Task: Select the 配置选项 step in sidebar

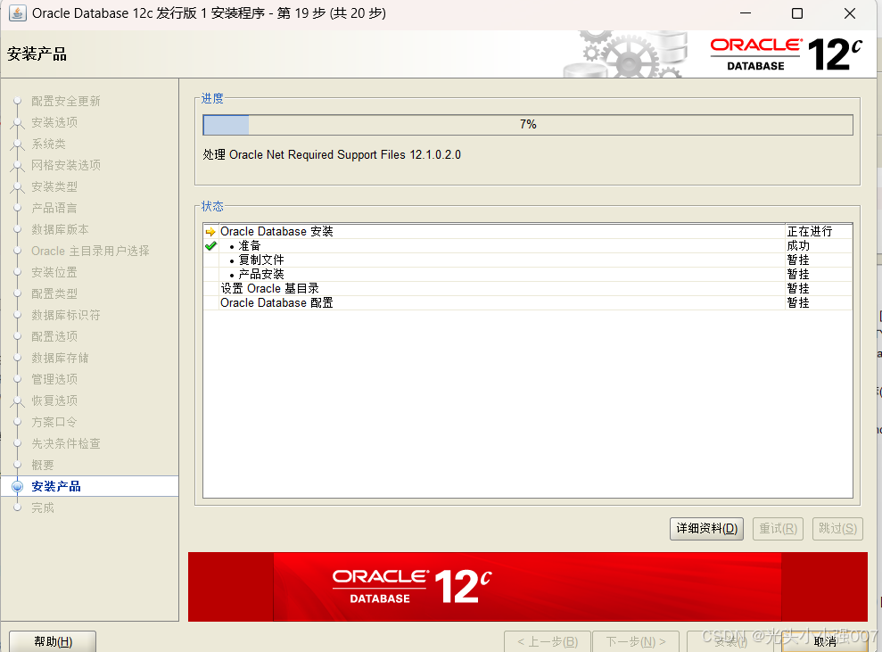Action: click(54, 336)
